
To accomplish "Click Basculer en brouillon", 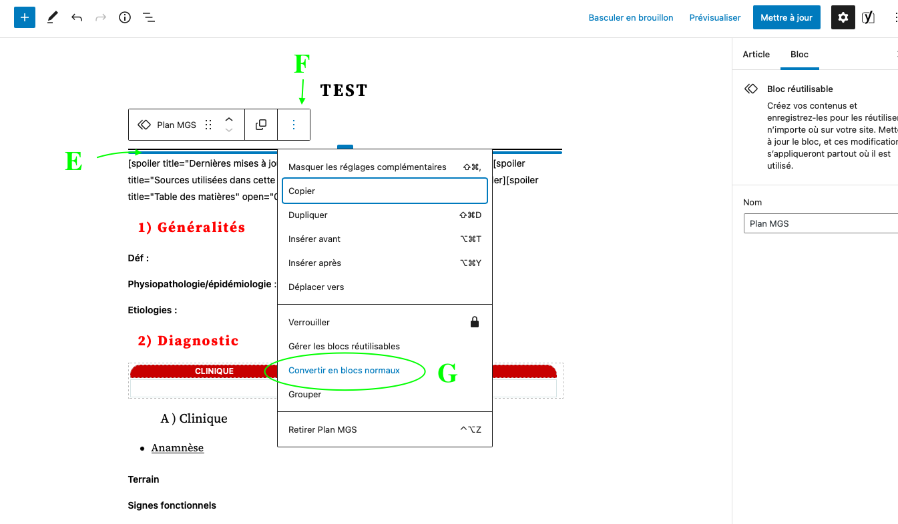I will 631,17.
